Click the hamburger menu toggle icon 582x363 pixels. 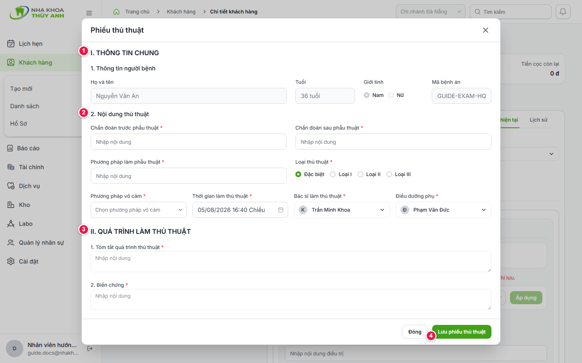[89, 13]
